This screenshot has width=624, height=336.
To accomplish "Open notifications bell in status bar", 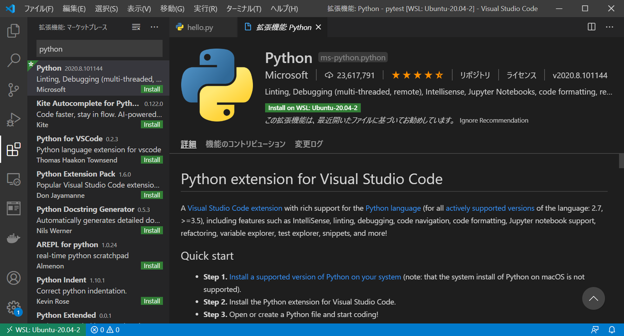I will tap(612, 330).
